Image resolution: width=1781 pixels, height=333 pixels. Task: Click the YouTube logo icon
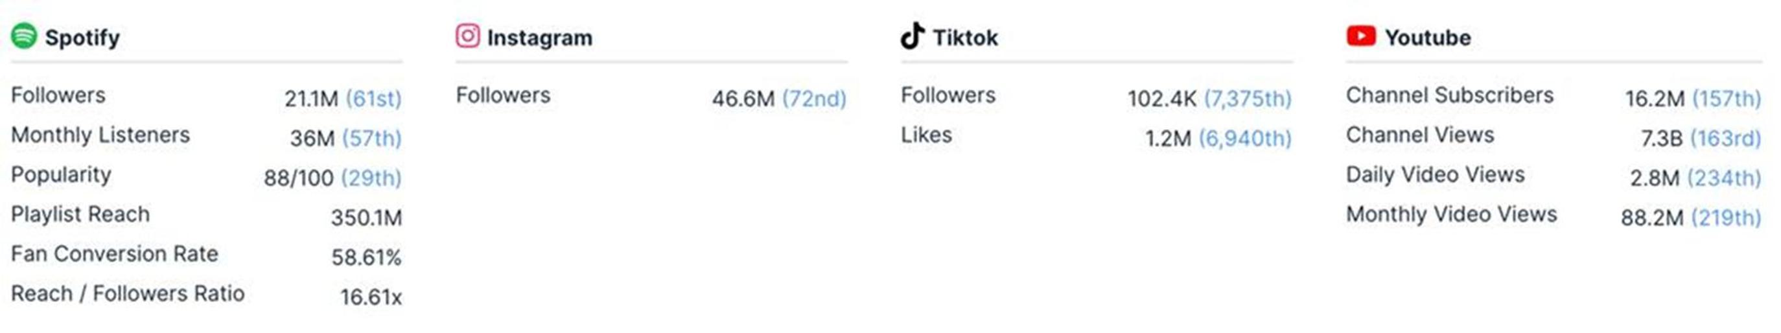1360,36
